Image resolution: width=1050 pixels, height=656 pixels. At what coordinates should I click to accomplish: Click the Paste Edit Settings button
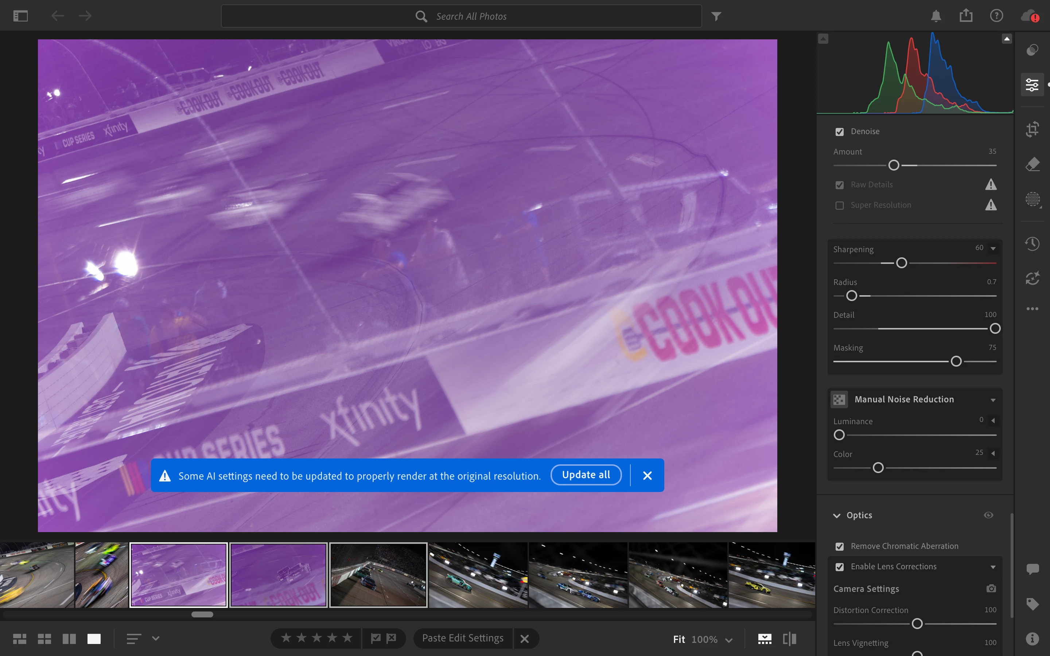(x=463, y=638)
